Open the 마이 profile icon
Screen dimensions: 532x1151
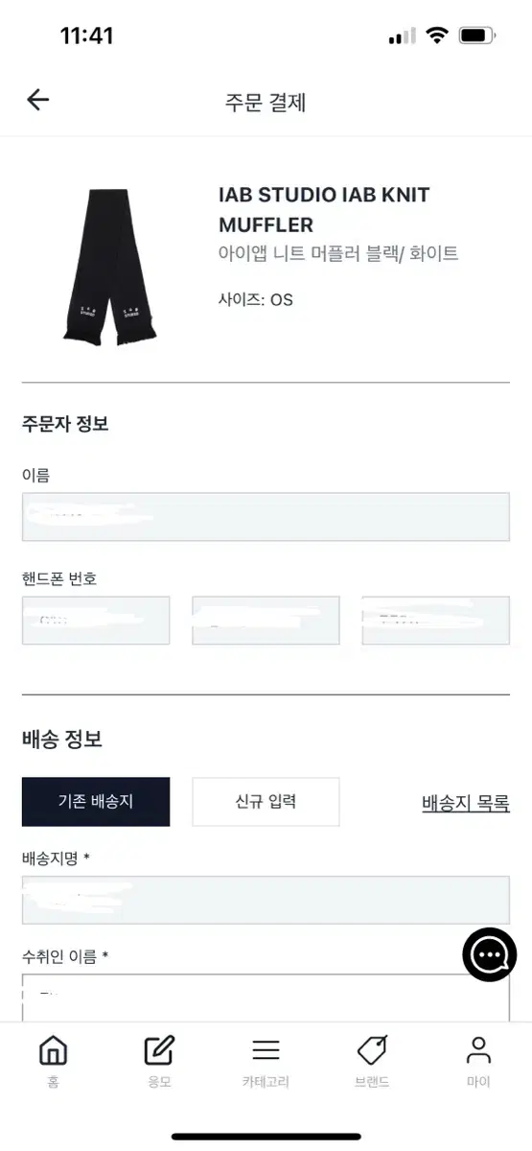(x=478, y=1050)
